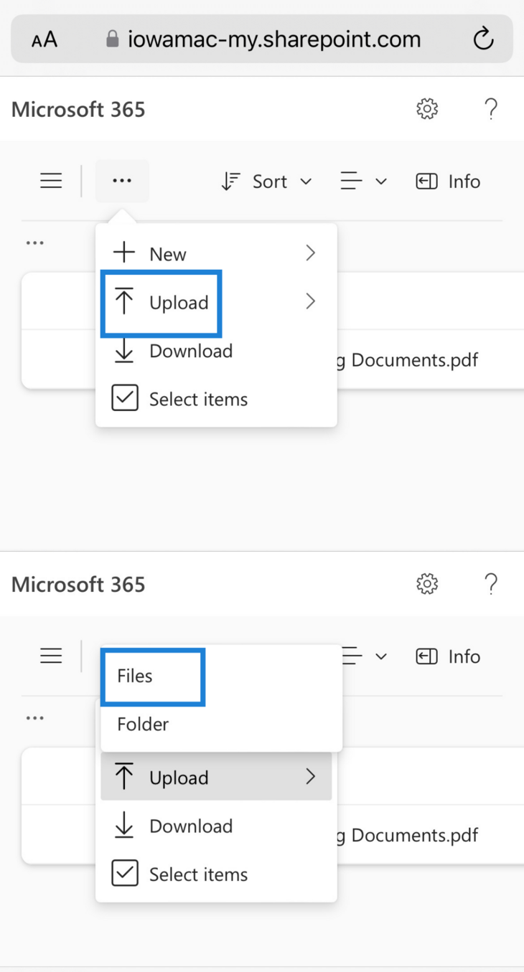Open the hamburger menu left of the Files submenu

click(x=51, y=656)
